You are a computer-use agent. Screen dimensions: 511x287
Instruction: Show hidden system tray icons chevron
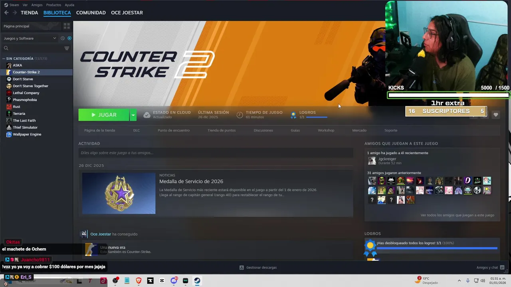point(459,281)
